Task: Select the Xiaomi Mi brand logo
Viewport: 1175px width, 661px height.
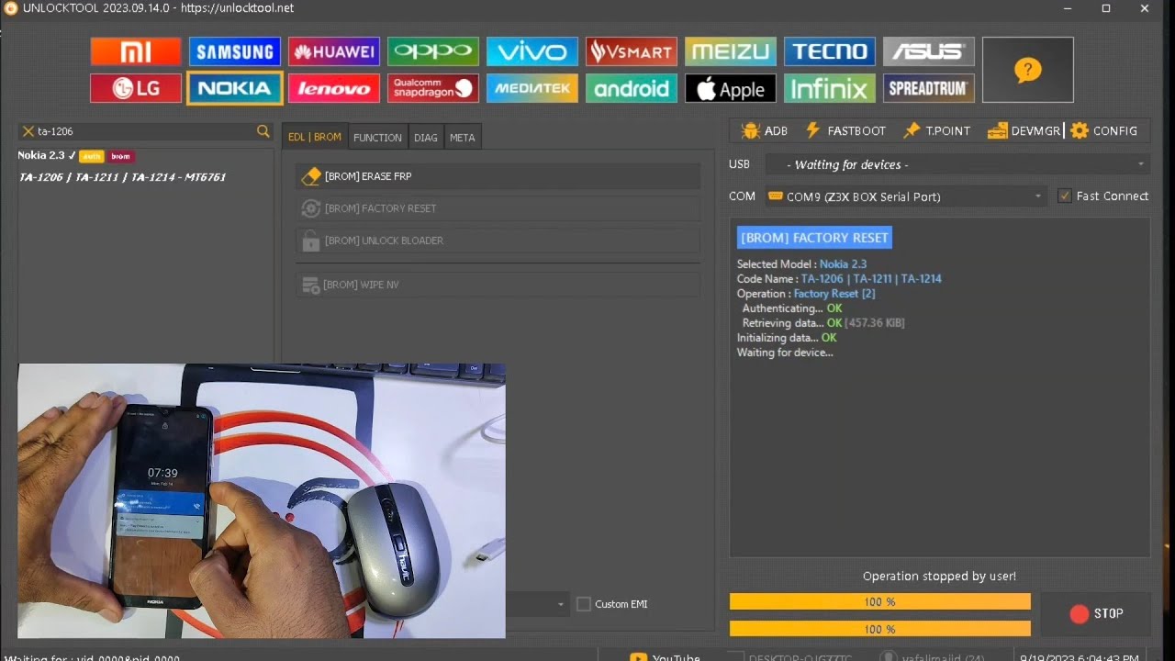Action: coord(136,51)
